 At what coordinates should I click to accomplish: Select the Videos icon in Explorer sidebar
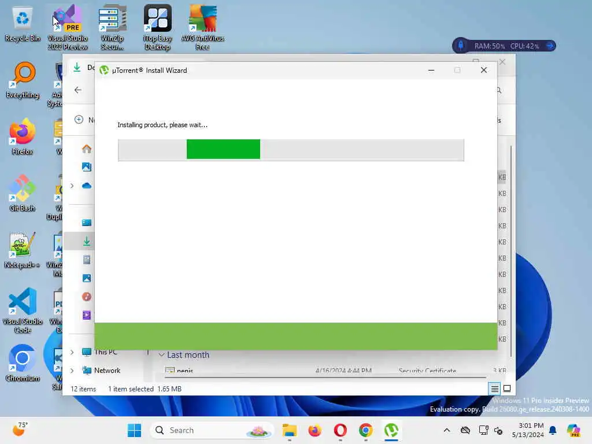87,315
